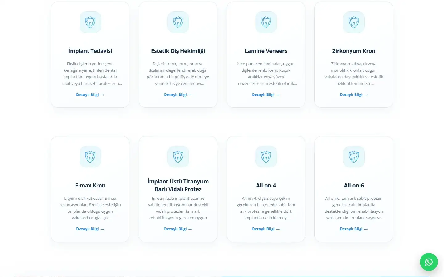Viewport: 444px width, 277px height.
Task: Click the Zirkonyum Kron title
Action: (x=354, y=51)
